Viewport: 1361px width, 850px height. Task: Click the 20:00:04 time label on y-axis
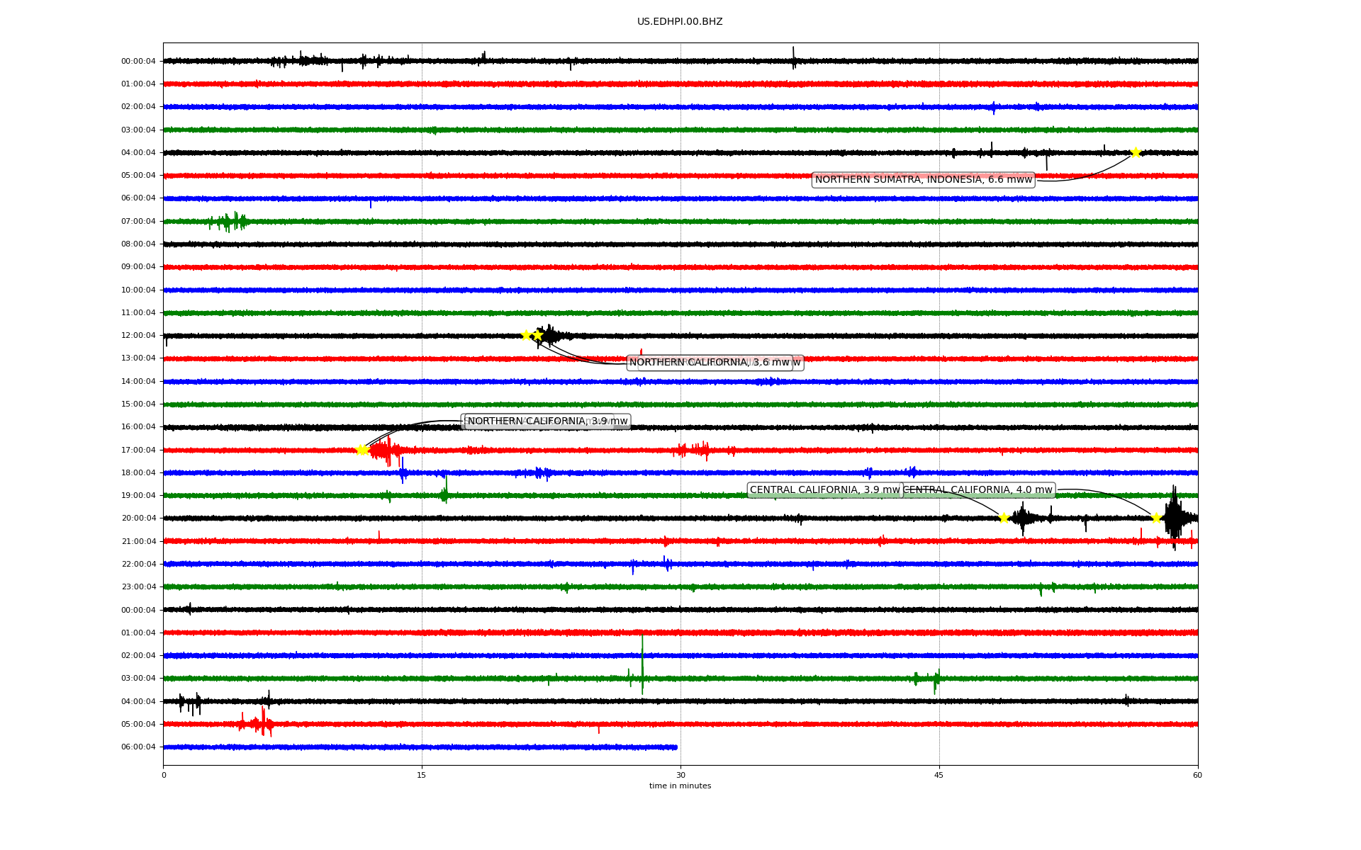[x=138, y=518]
